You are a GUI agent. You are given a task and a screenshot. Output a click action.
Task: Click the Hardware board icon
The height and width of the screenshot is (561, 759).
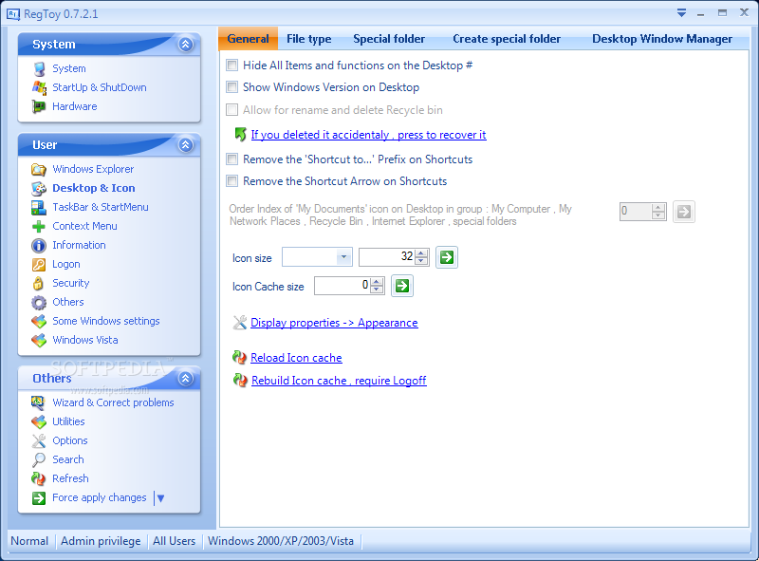[x=39, y=106]
